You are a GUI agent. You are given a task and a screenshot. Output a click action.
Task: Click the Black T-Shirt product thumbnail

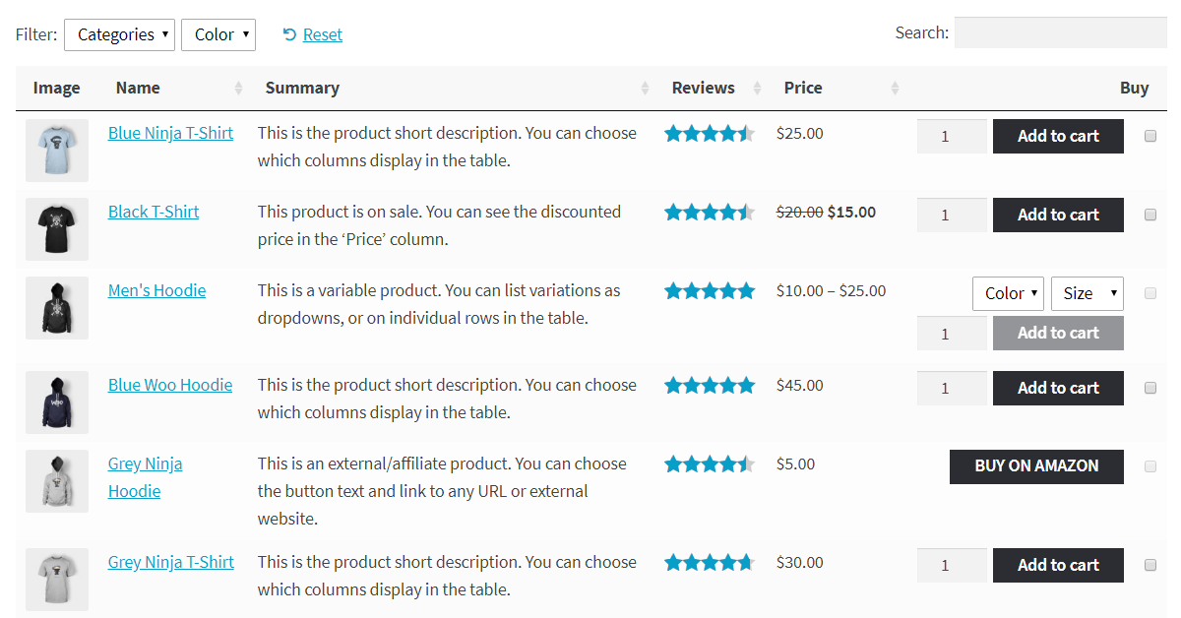[57, 229]
